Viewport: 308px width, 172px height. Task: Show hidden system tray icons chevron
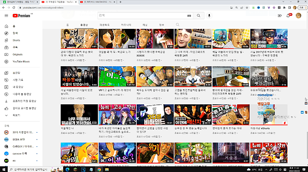pos(266,169)
